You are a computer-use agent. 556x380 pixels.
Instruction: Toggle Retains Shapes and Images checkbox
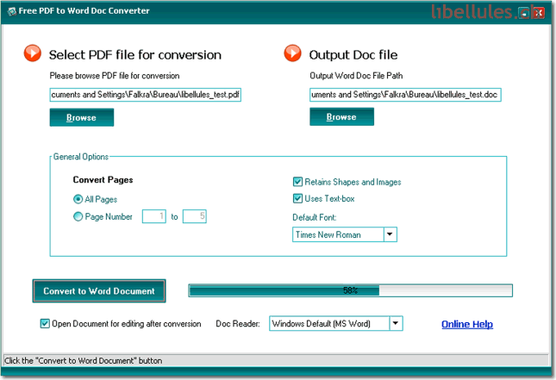pos(297,182)
